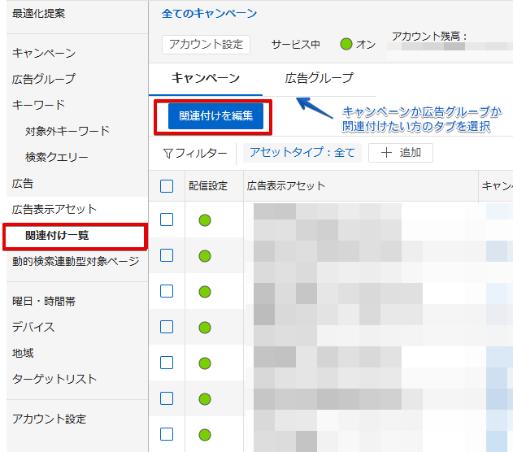Go to 対象外キーワード in the sidebar
513x452 pixels.
tap(67, 131)
